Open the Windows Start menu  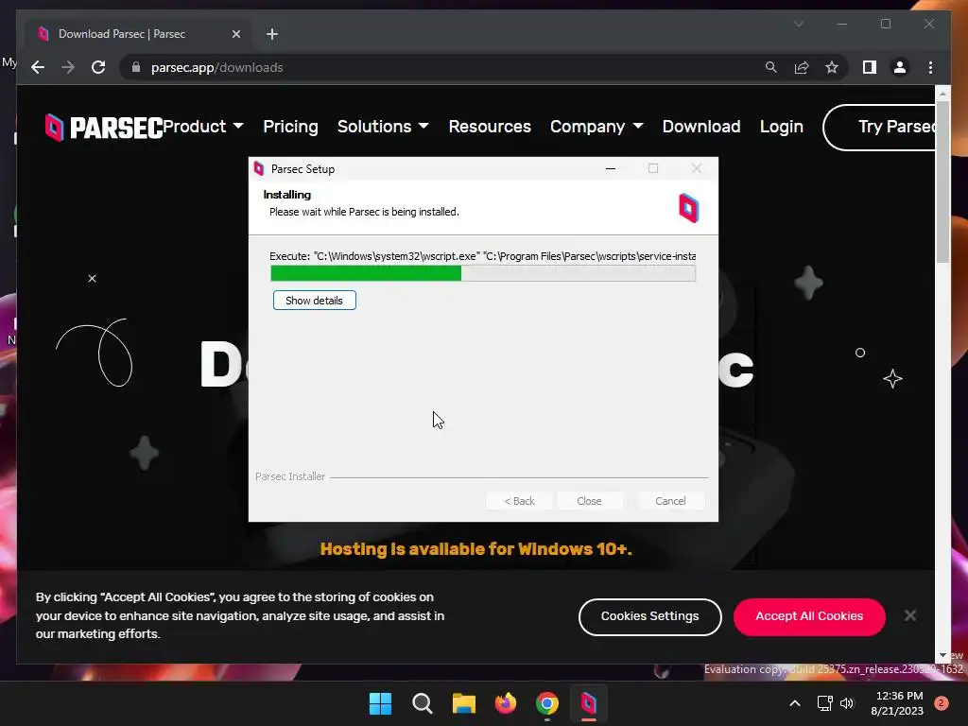pyautogui.click(x=380, y=703)
